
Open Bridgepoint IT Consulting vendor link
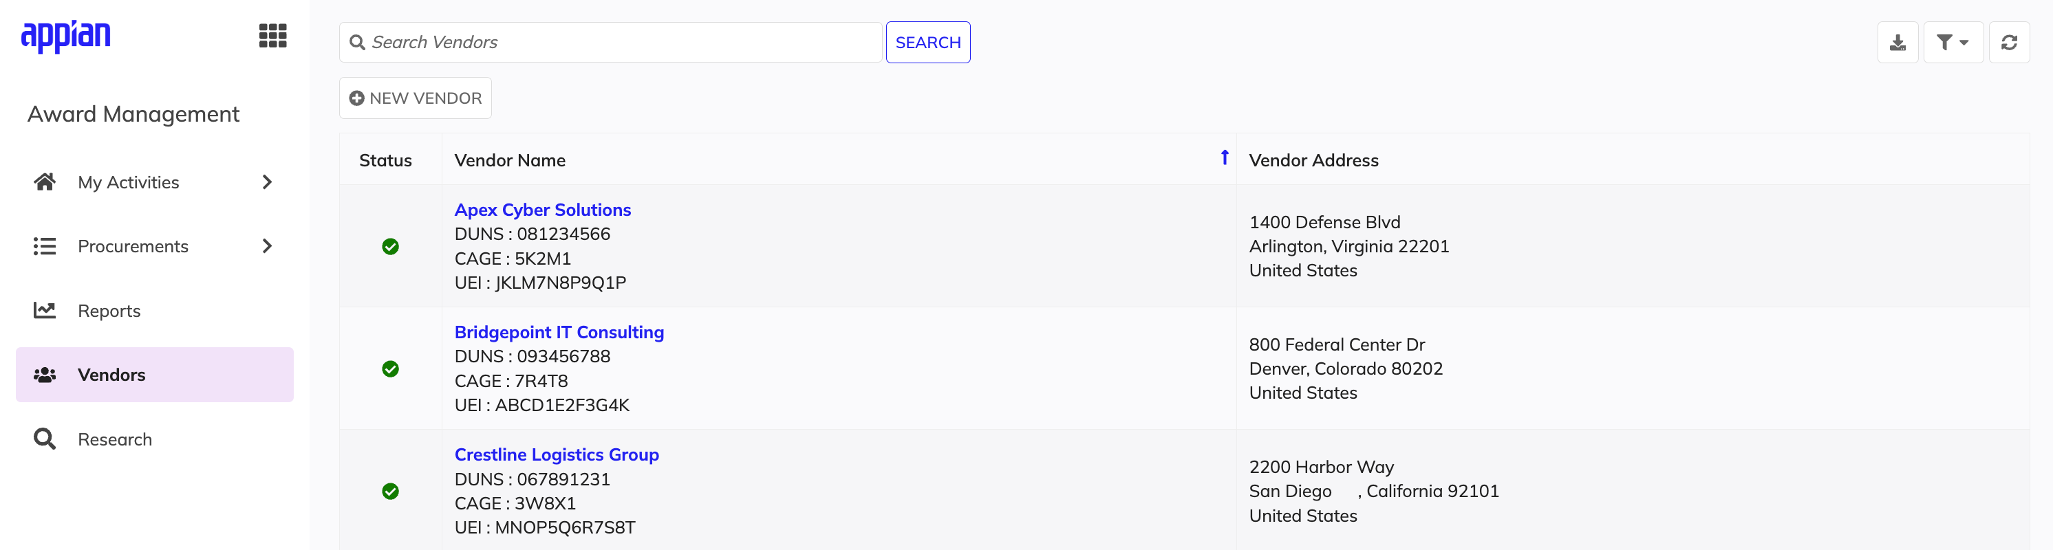559,332
